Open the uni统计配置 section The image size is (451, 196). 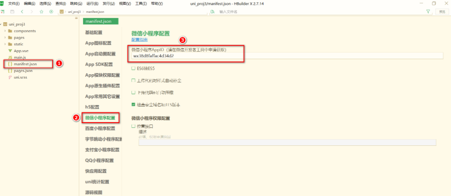coord(97,182)
